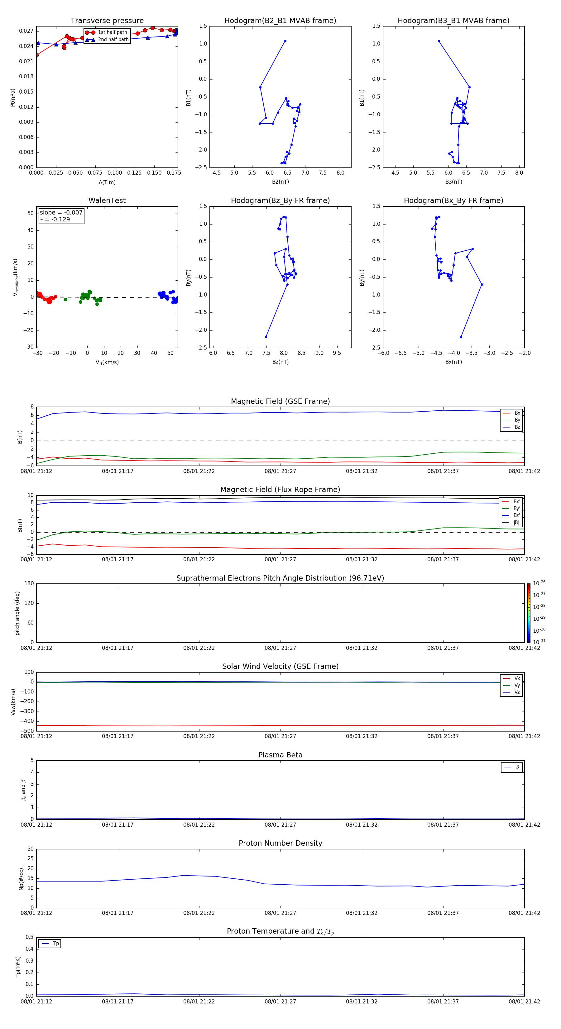Click the "Magnetic Field (GSE Frame)" title
The image size is (561, 1029).
[x=280, y=401]
